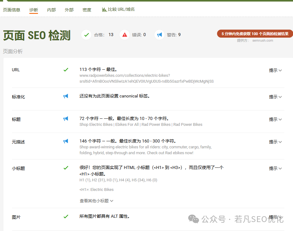
Task: Click the bar chart icon beside 比较 URL/域名
Action: coord(104,10)
